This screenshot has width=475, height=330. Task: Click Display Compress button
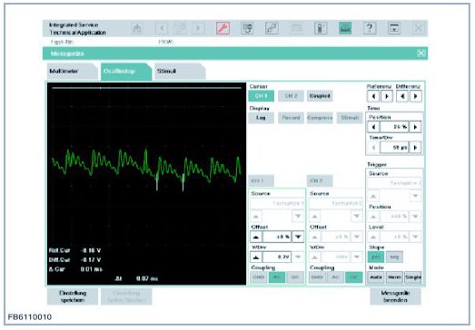pyautogui.click(x=320, y=118)
